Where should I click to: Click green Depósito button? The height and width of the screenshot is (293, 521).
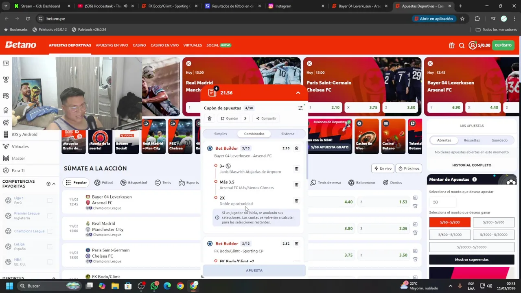coord(503,45)
